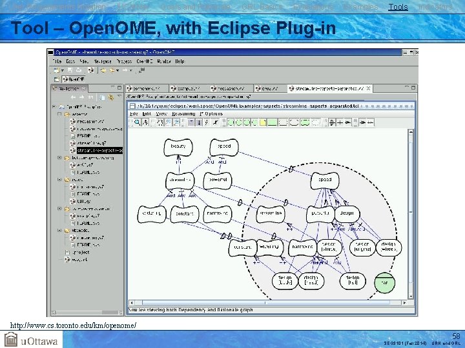
Task: Select the .project file in Navigator tree
Action: click(80, 252)
